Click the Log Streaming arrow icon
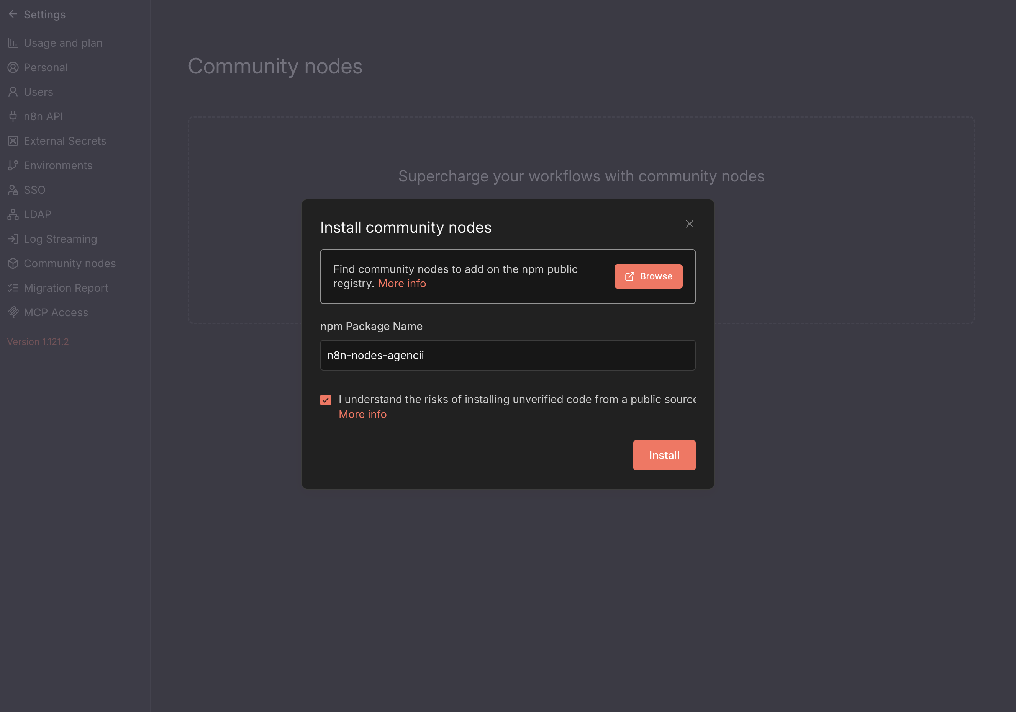This screenshot has height=712, width=1016. click(13, 238)
